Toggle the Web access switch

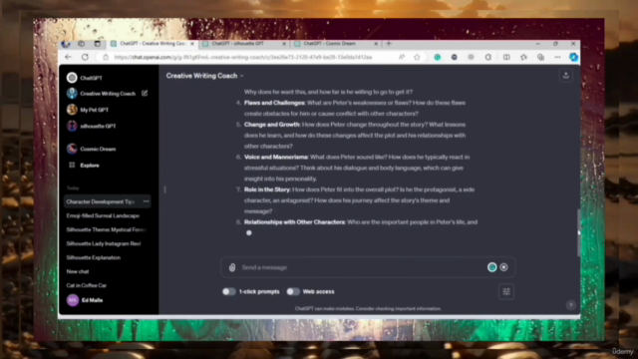[x=292, y=291]
